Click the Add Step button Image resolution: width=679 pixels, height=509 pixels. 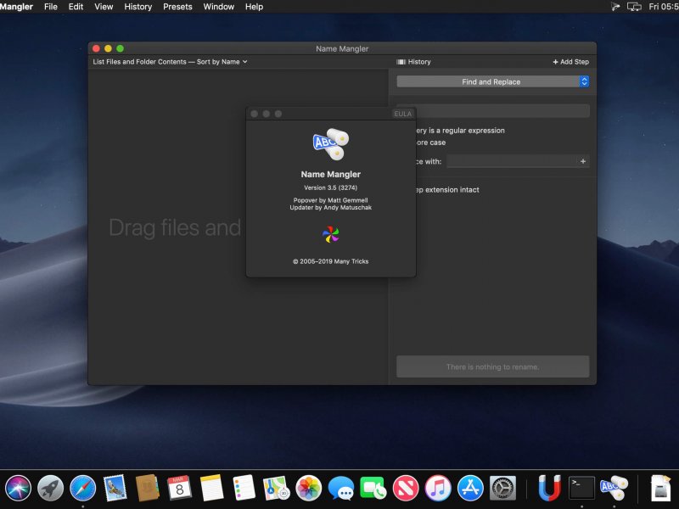click(x=570, y=62)
